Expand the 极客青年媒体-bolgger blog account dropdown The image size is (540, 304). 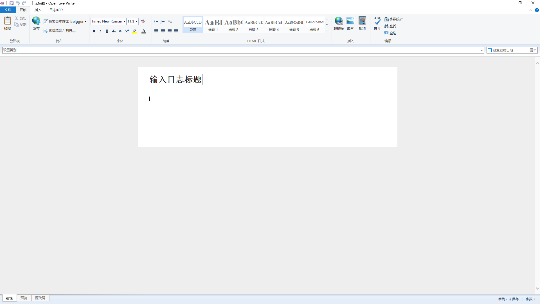[x=85, y=22]
